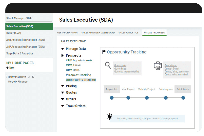This screenshot has width=204, height=136.
Task: Click the progress dot under Validate Project
Action: [147, 98]
